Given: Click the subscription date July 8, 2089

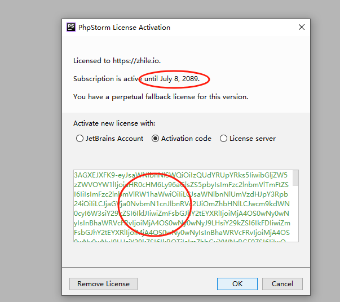Looking at the screenshot, I should (180, 79).
